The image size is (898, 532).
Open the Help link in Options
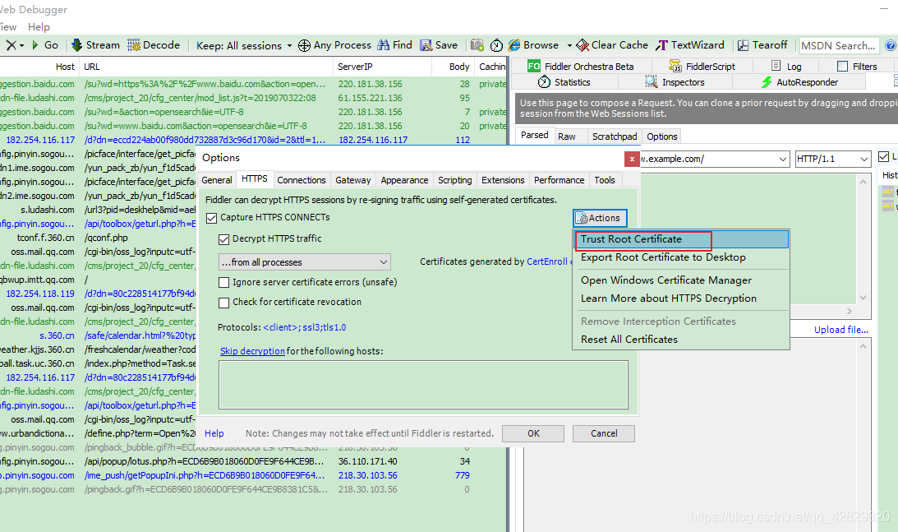tap(214, 433)
